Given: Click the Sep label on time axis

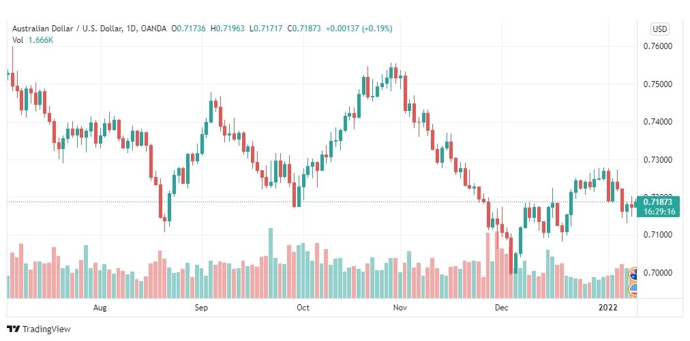Looking at the screenshot, I should (x=201, y=308).
